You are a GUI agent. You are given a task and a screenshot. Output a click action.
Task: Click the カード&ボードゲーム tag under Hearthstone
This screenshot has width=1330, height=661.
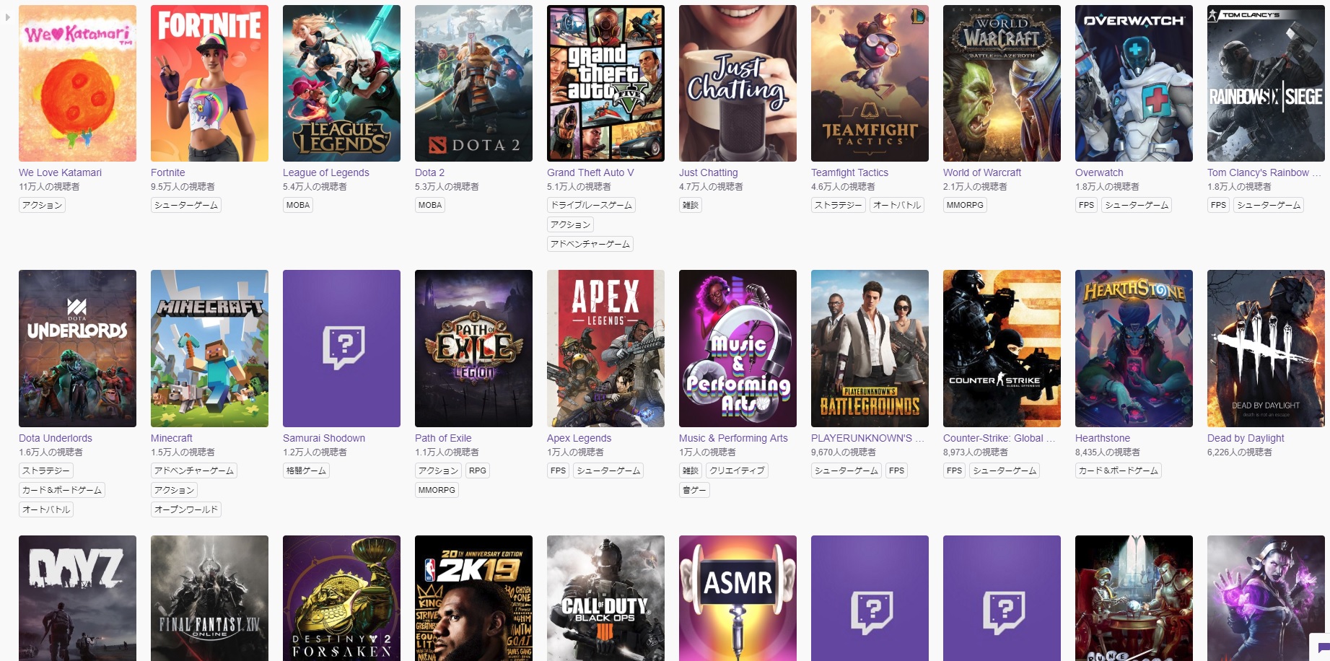click(x=1119, y=470)
